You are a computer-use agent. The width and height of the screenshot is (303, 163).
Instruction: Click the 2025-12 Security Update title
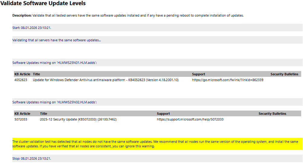pyautogui.click(x=78, y=119)
